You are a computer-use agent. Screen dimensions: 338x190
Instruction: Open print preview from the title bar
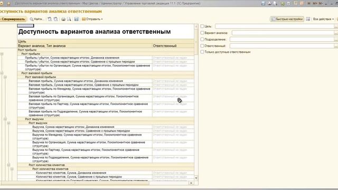[x=275, y=3]
